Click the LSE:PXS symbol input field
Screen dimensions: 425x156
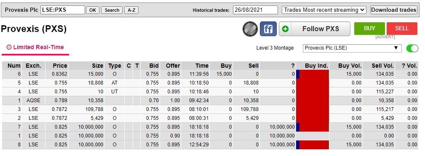click(63, 10)
